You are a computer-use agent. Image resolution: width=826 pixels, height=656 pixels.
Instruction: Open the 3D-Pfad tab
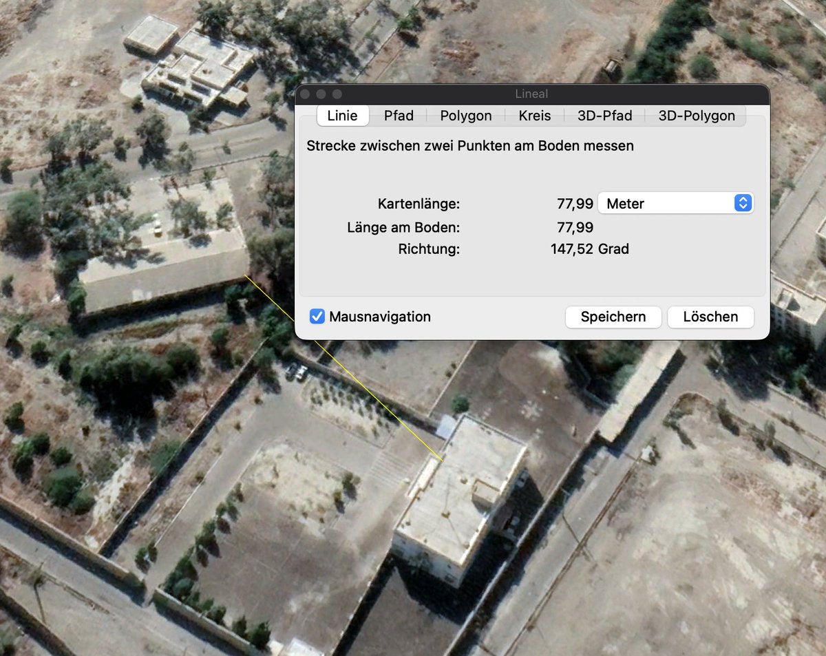605,116
